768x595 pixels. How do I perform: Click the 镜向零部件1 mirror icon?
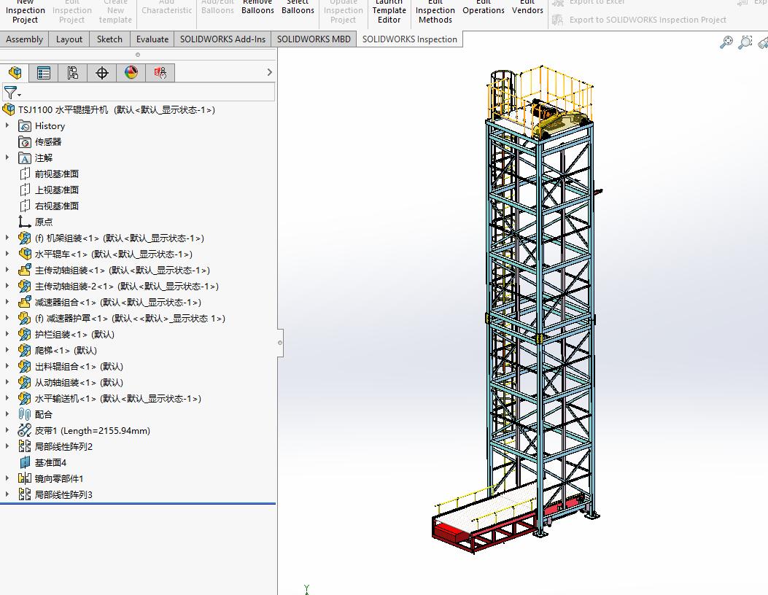pyautogui.click(x=25, y=478)
